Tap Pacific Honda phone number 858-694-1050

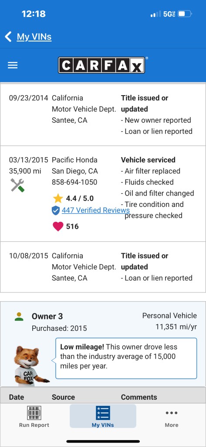point(74,182)
